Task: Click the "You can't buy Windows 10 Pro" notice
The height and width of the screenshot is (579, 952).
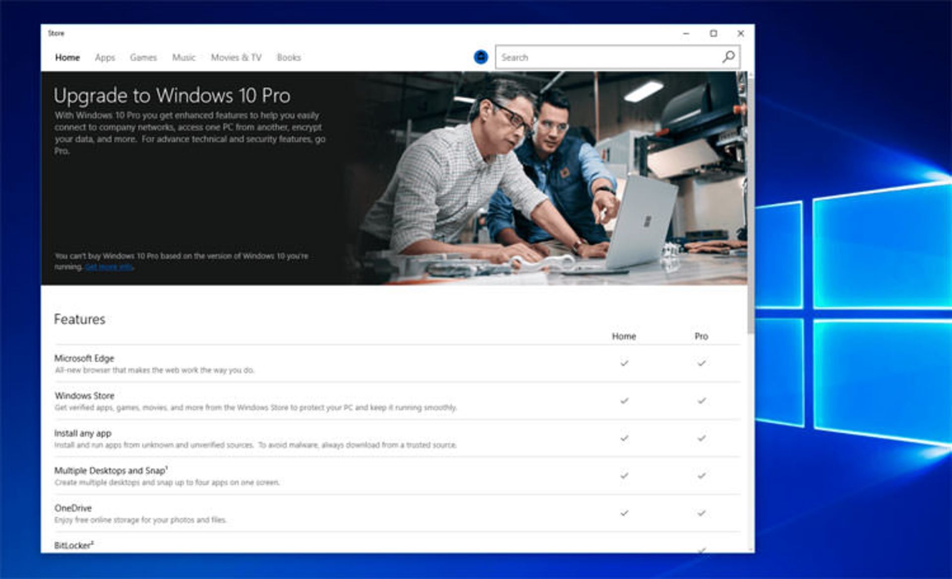Action: click(181, 261)
